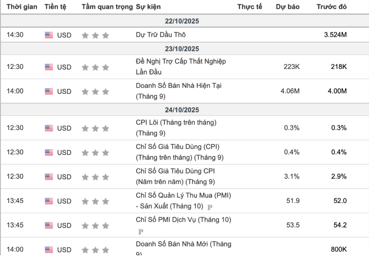Click the previous value 3.524M for Dự Trữ Dầu Thô
Image resolution: width=369 pixels, height=258 pixels.
pos(335,35)
